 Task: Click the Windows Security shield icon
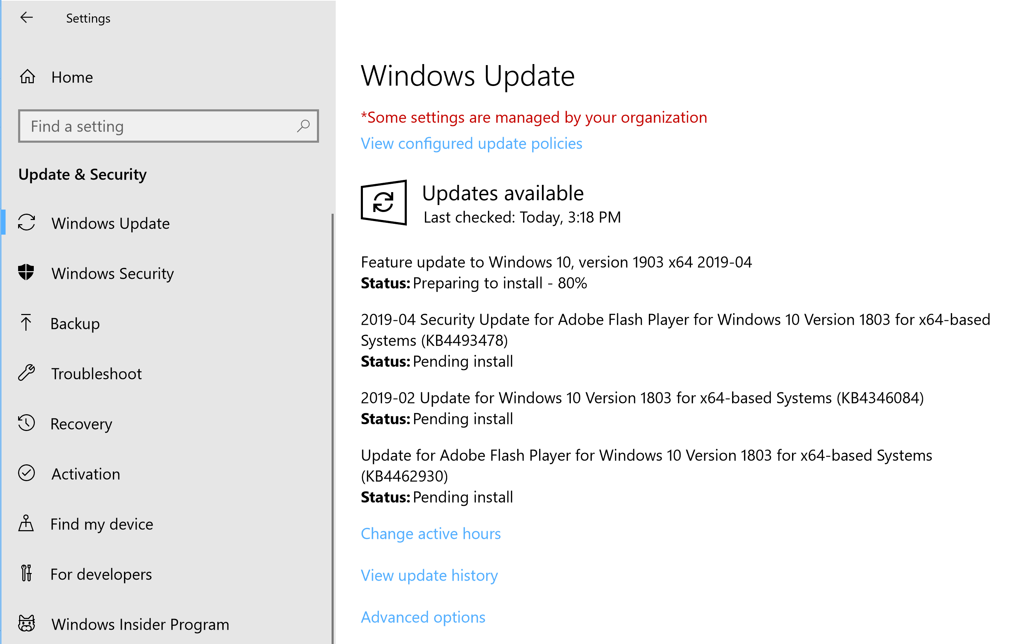click(26, 273)
